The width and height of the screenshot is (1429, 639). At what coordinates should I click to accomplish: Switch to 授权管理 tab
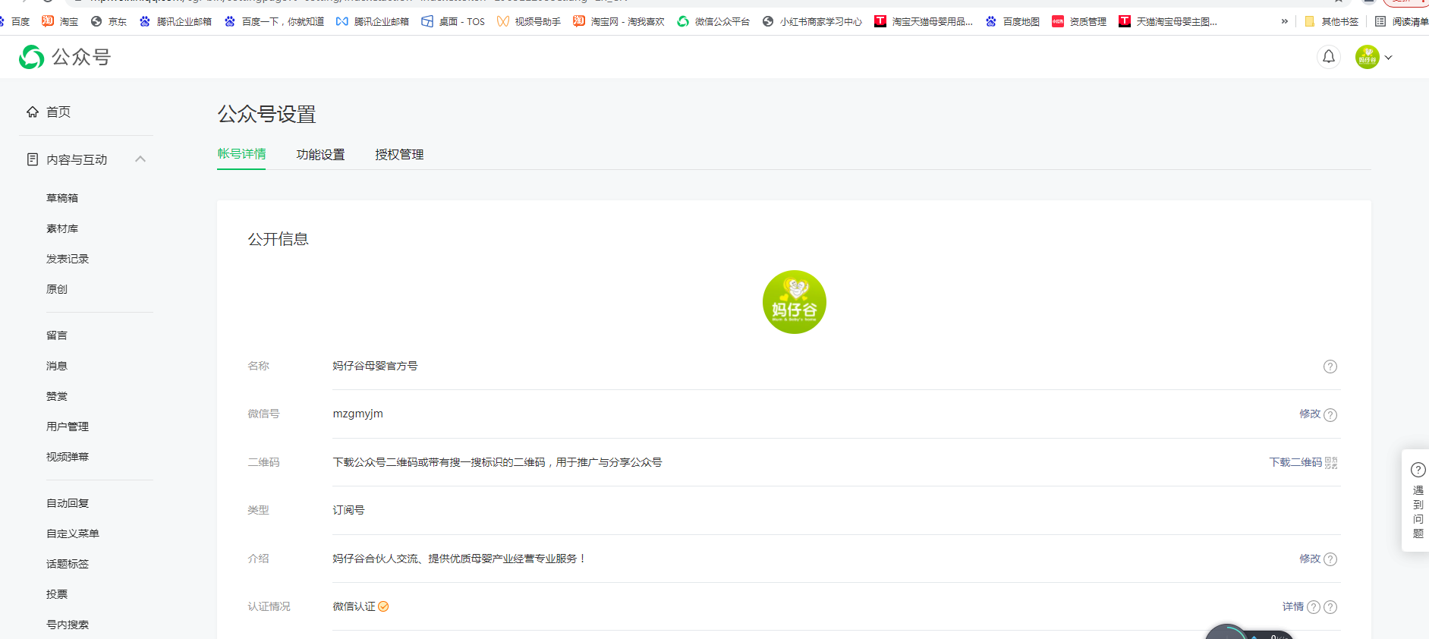pyautogui.click(x=399, y=155)
